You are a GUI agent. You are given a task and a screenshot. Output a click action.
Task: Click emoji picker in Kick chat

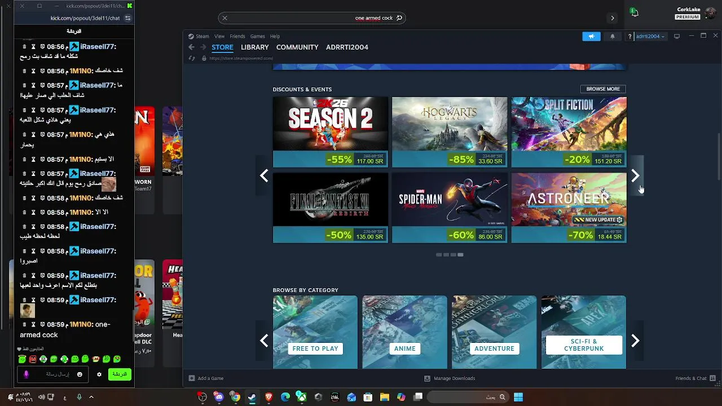(x=80, y=374)
